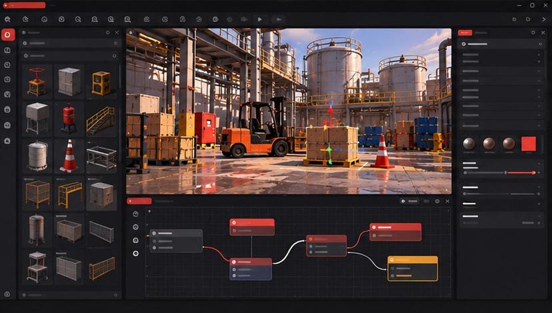Select the bright red node at the graph's upper right
Image resolution: width=552 pixels, height=313 pixels.
pyautogui.click(x=395, y=232)
